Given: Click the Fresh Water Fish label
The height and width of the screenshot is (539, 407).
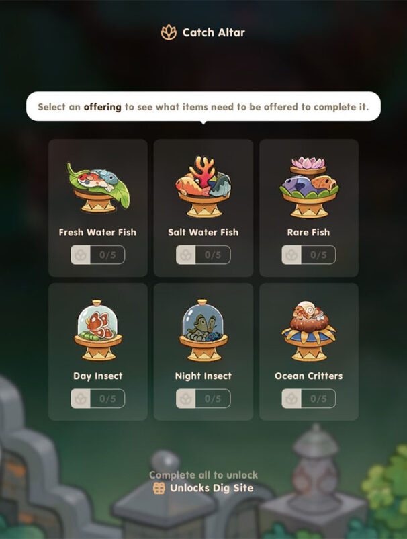Looking at the screenshot, I should 97,233.
